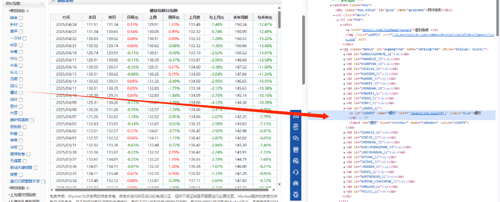Open the mysteelcdn image src link
Screen dimensions: 500x202
pos(443,35)
